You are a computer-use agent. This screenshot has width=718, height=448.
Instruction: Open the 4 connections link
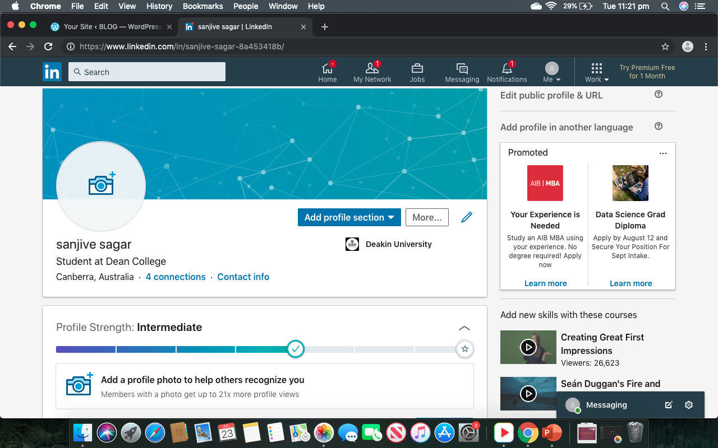coord(176,277)
